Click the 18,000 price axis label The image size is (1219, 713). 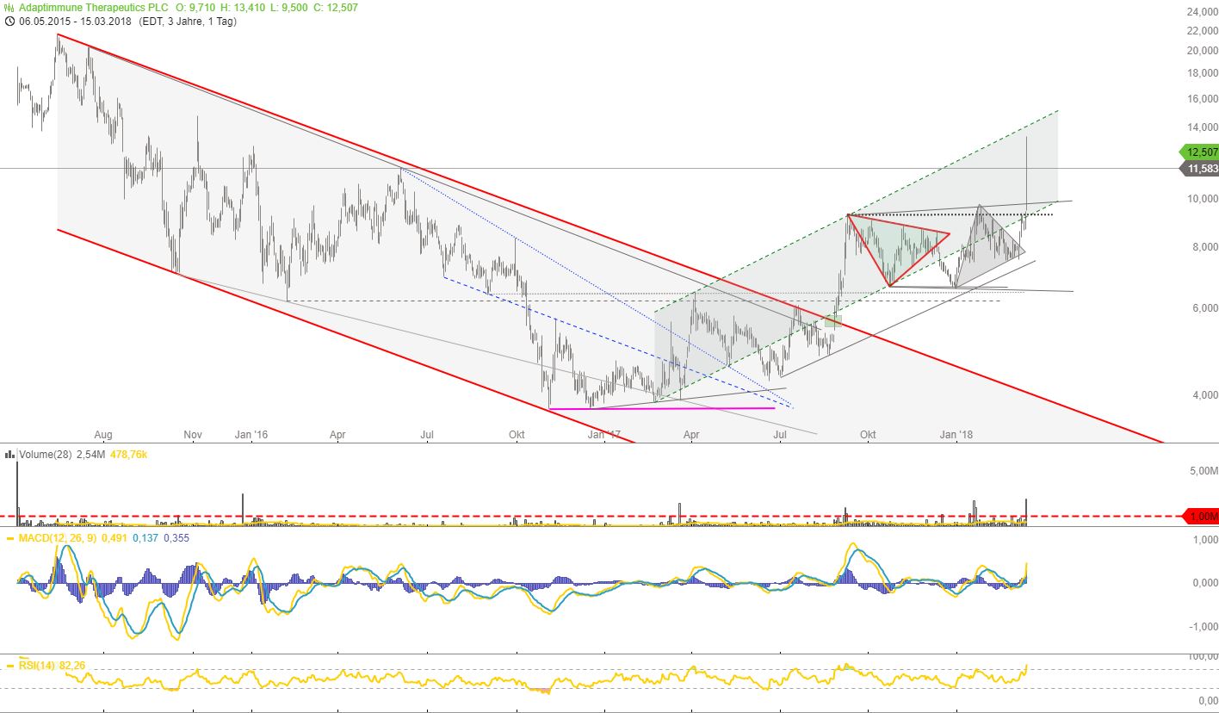coord(1203,73)
